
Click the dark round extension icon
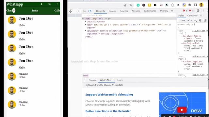(144, 5)
